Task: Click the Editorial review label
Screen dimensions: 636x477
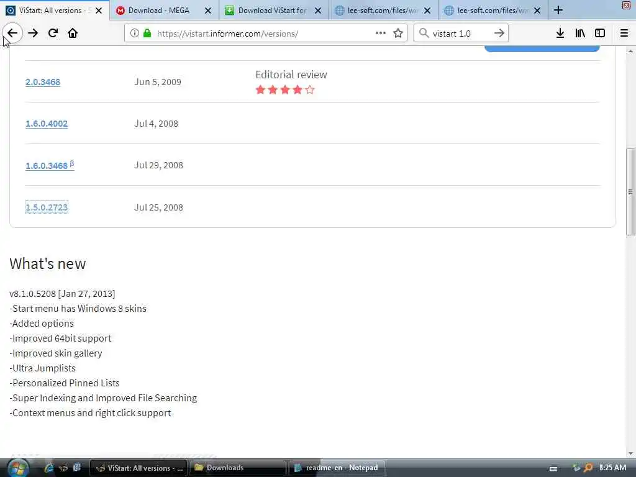Action: click(x=291, y=75)
